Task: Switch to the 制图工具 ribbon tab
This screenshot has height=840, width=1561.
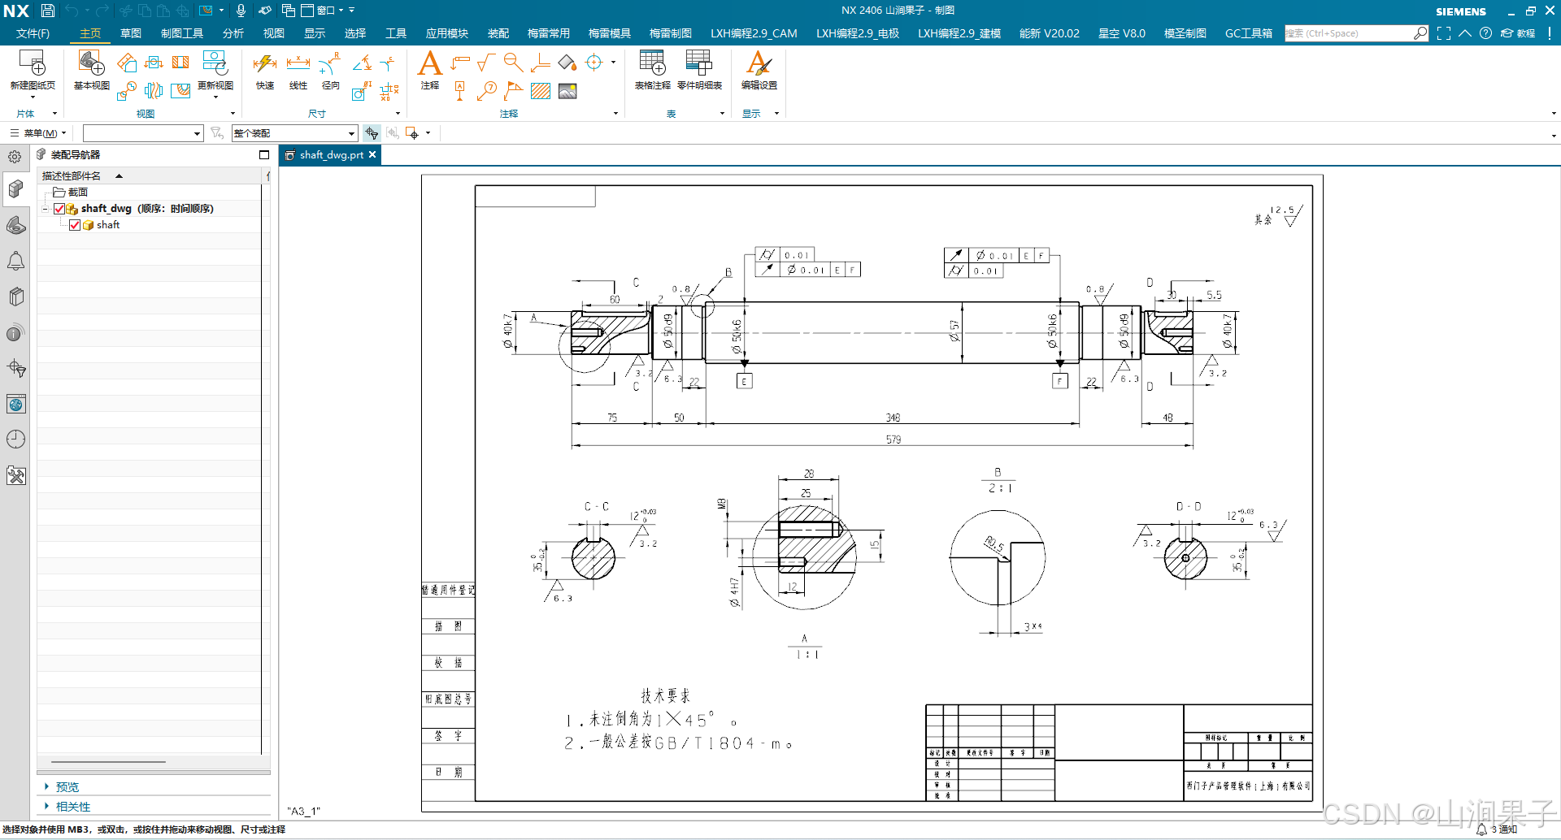Action: (182, 33)
